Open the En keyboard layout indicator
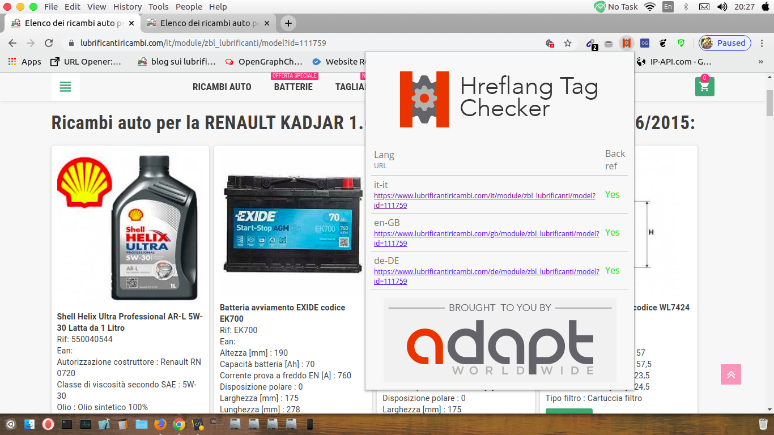The height and width of the screenshot is (435, 774). (668, 7)
